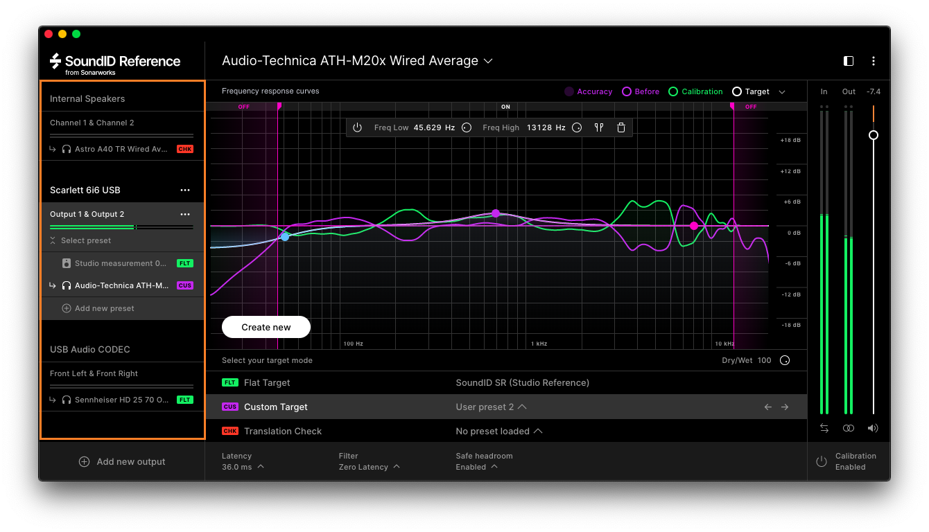
Task: Click the Freq Low knob icon
Action: pyautogui.click(x=467, y=127)
